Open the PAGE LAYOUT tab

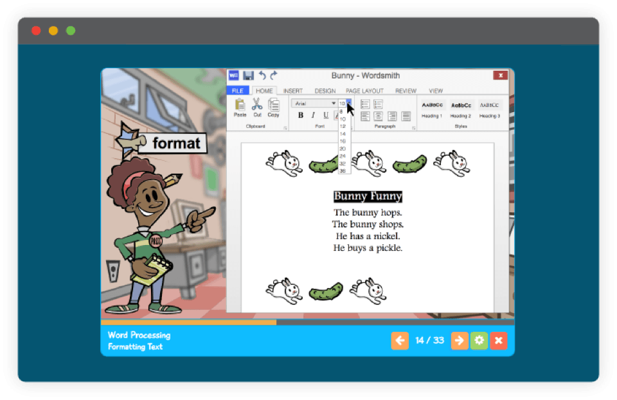click(x=364, y=91)
